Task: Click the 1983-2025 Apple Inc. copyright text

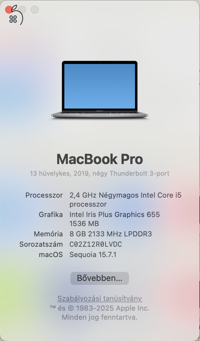Action: click(x=100, y=308)
